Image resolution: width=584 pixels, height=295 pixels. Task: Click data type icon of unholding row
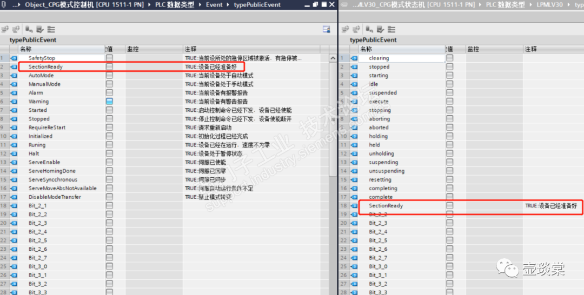tap(354, 153)
